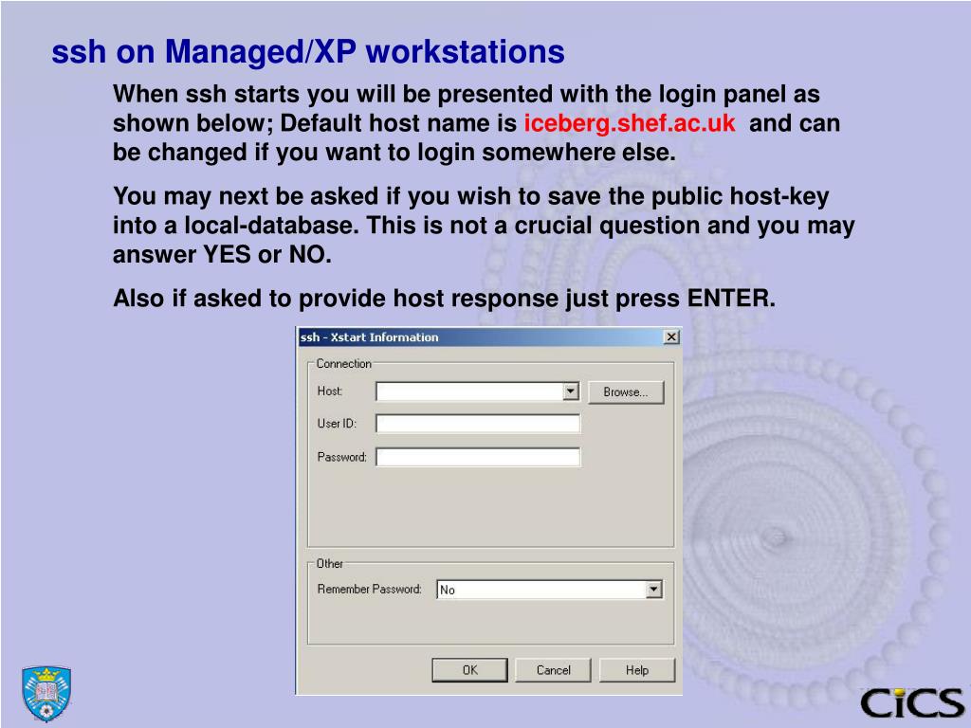Click the 'Remember Password:' label
This screenshot has height=728, width=971.
tap(369, 589)
